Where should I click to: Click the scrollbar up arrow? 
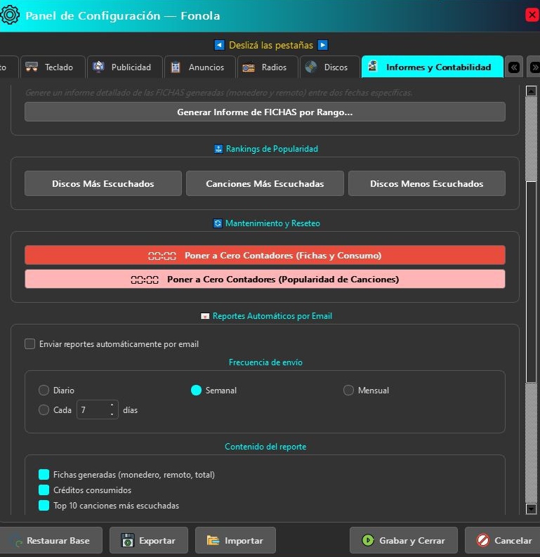click(x=531, y=91)
